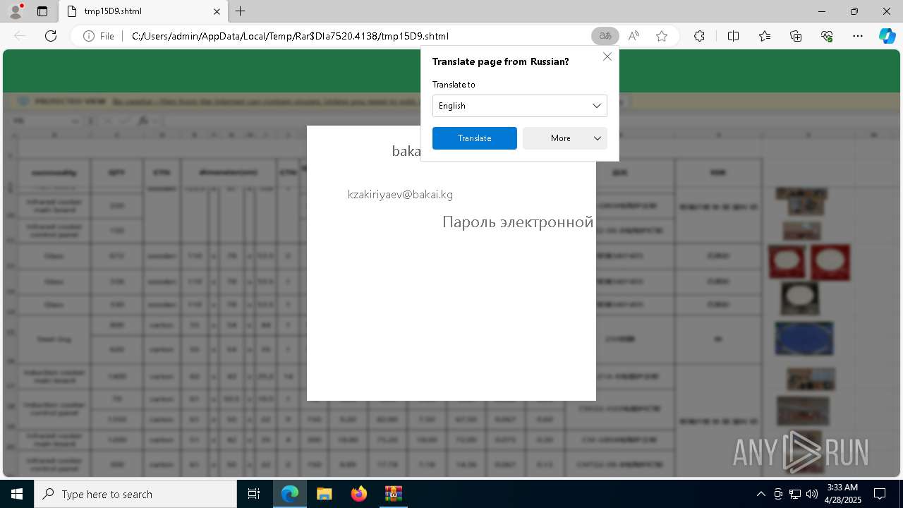
Task: Open WinRAR from taskbar
Action: 393,494
